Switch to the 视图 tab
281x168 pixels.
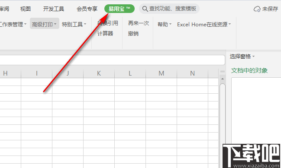point(26,9)
